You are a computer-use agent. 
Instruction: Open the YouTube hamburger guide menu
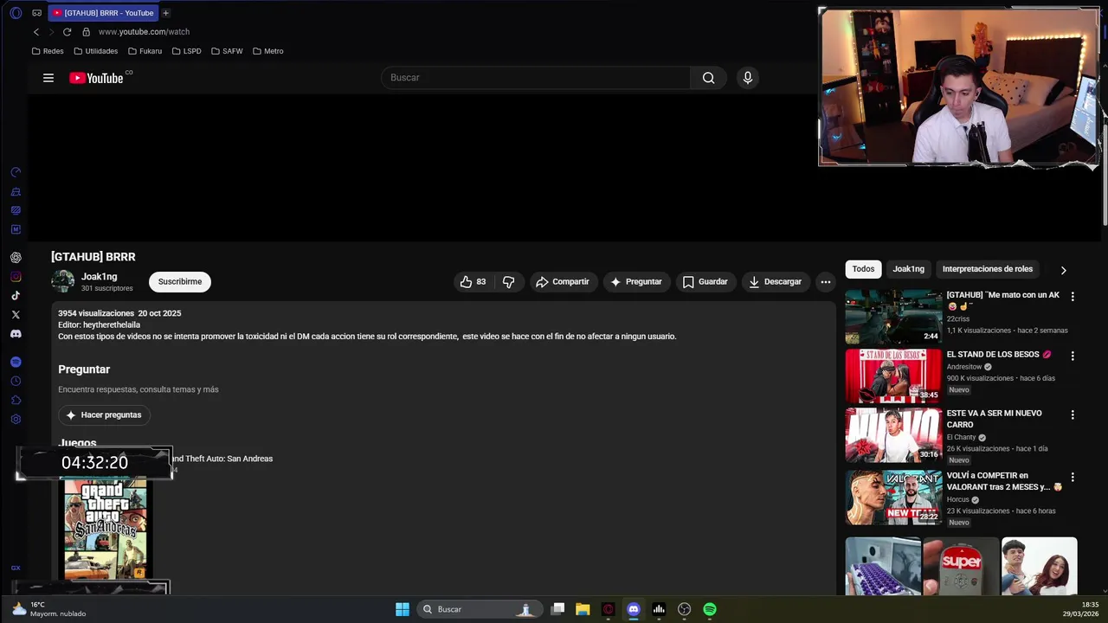(x=48, y=78)
